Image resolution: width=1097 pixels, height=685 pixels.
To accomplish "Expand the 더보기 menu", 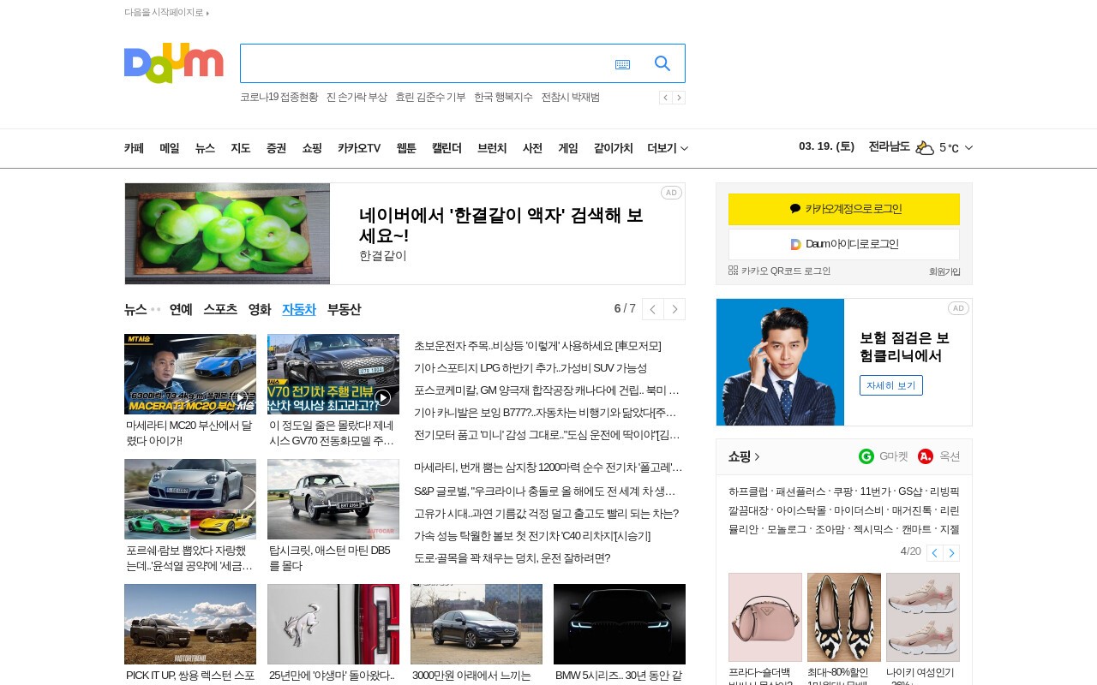I will [668, 148].
